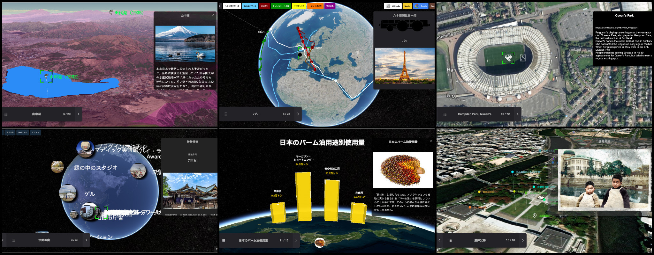The image size is (654, 255).
Task: Go to next slide after 山中湖
Action: pyautogui.click(x=79, y=114)
